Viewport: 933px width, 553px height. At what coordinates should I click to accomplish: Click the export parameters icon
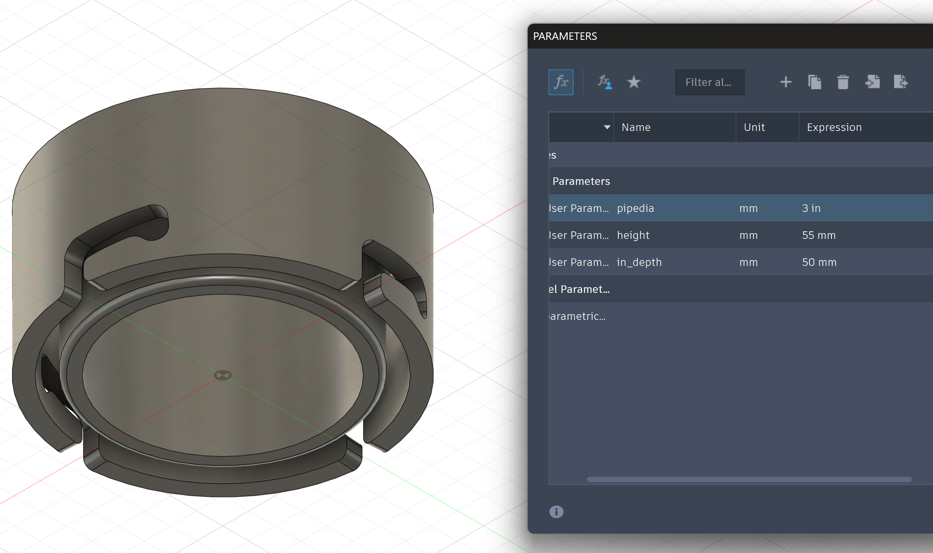click(901, 82)
